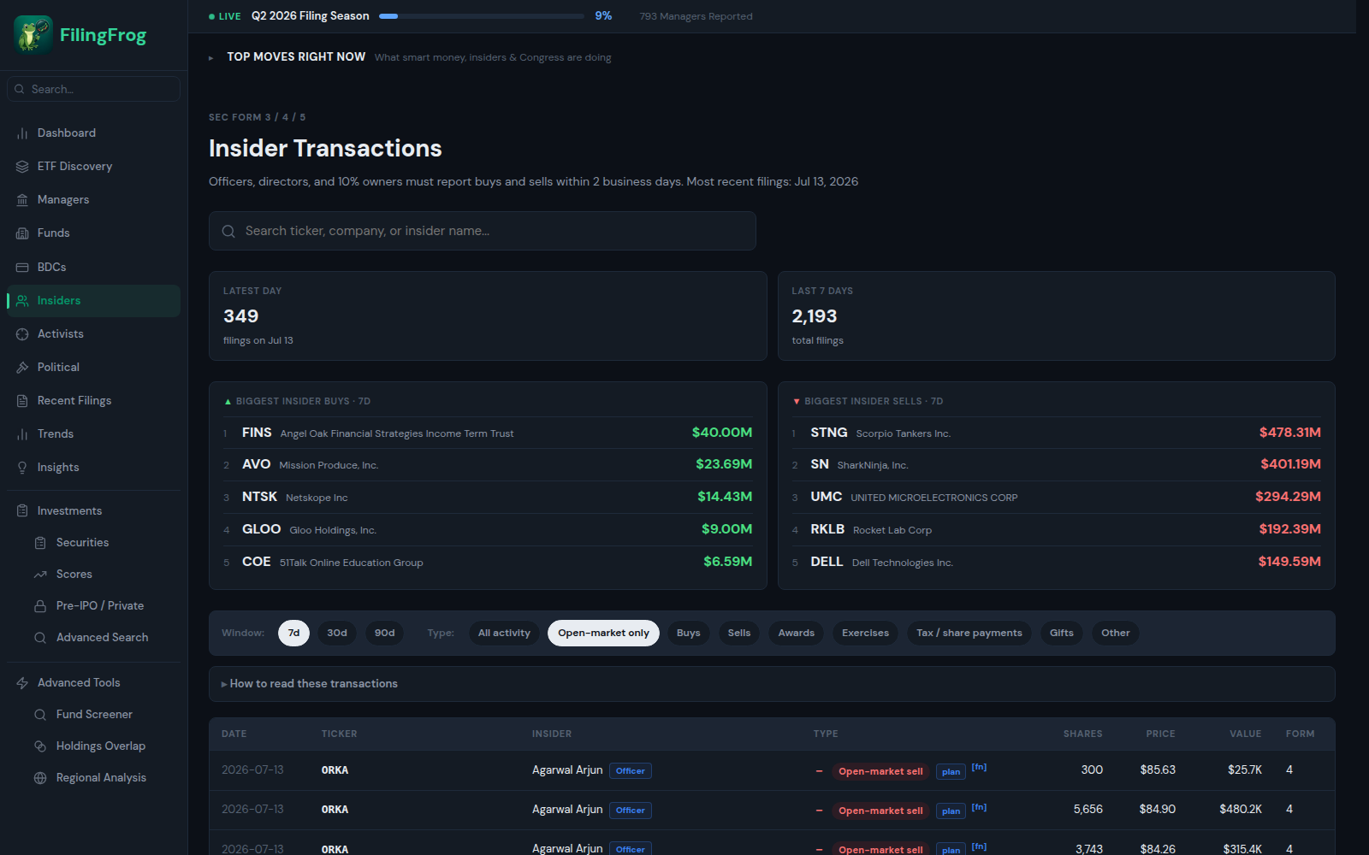Select the 30d window filter
1369x855 pixels.
point(337,633)
